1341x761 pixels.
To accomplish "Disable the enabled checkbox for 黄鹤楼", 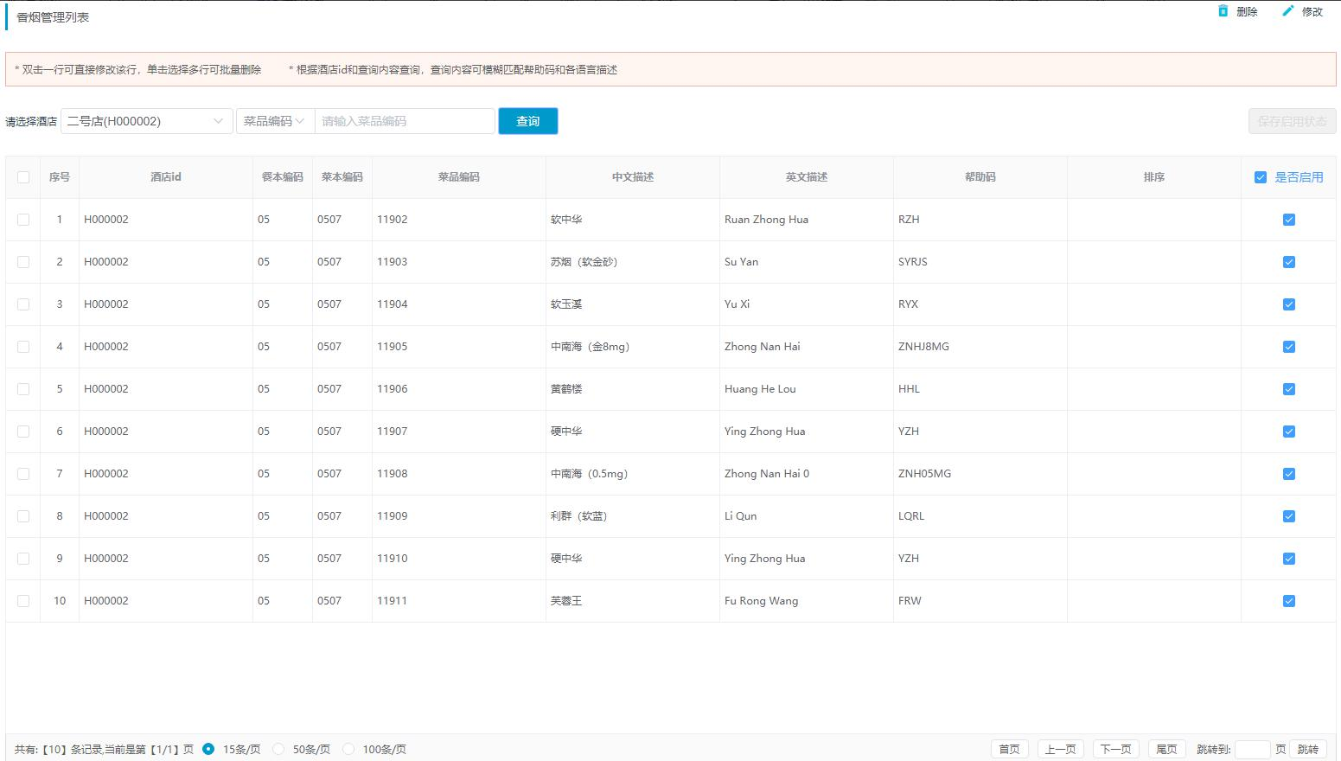I will 1289,389.
